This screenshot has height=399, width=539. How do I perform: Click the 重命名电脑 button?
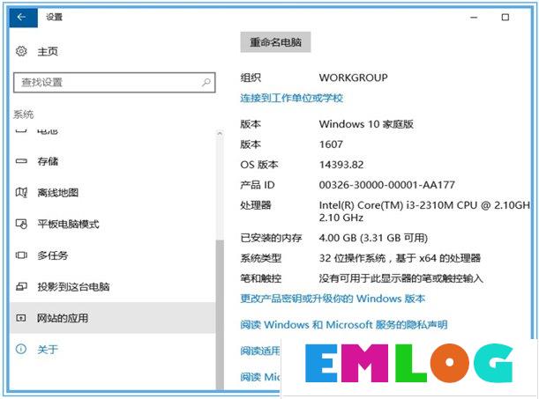[x=275, y=42]
